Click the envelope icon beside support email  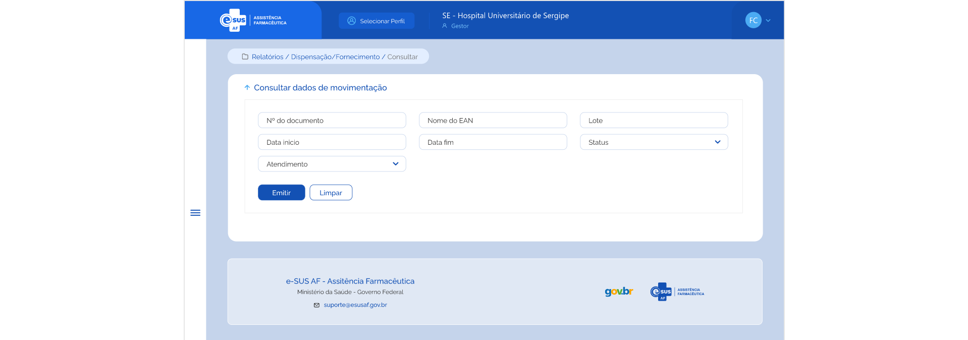pos(316,305)
